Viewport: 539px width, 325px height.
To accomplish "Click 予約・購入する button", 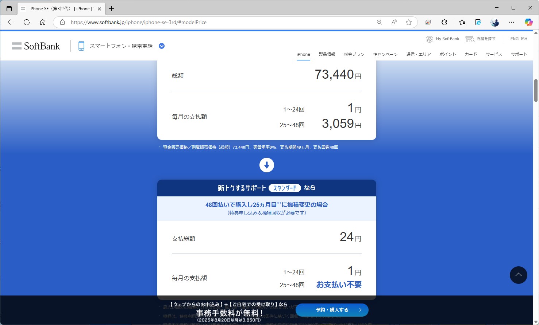I will tap(332, 310).
